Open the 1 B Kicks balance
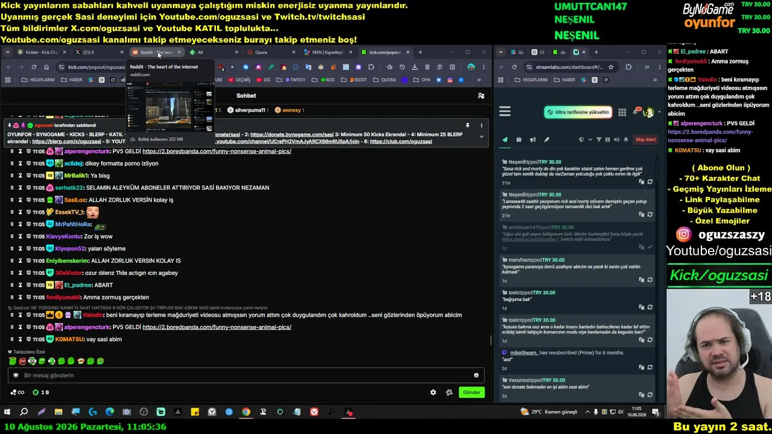 [x=41, y=392]
